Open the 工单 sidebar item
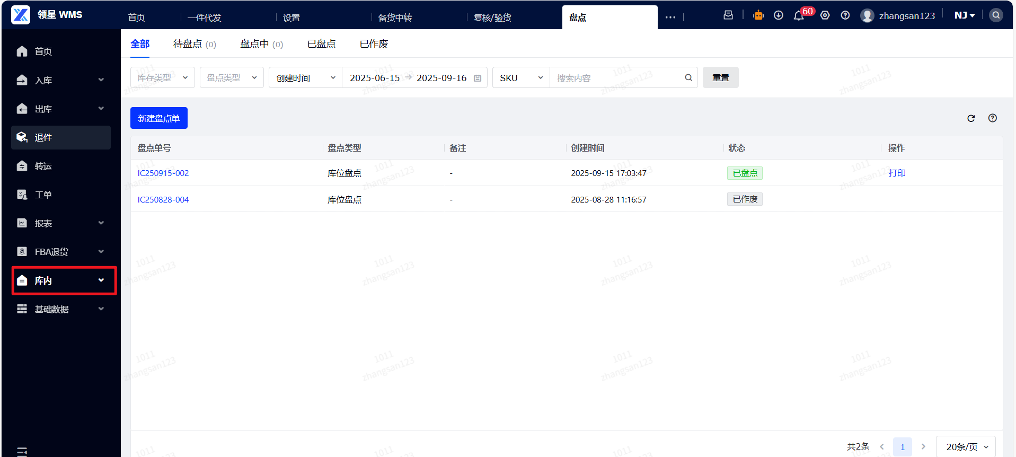This screenshot has height=457, width=1016. [x=61, y=195]
